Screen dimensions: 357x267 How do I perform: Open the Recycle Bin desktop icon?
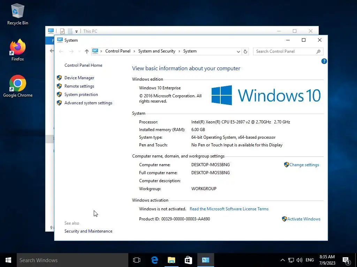click(17, 14)
